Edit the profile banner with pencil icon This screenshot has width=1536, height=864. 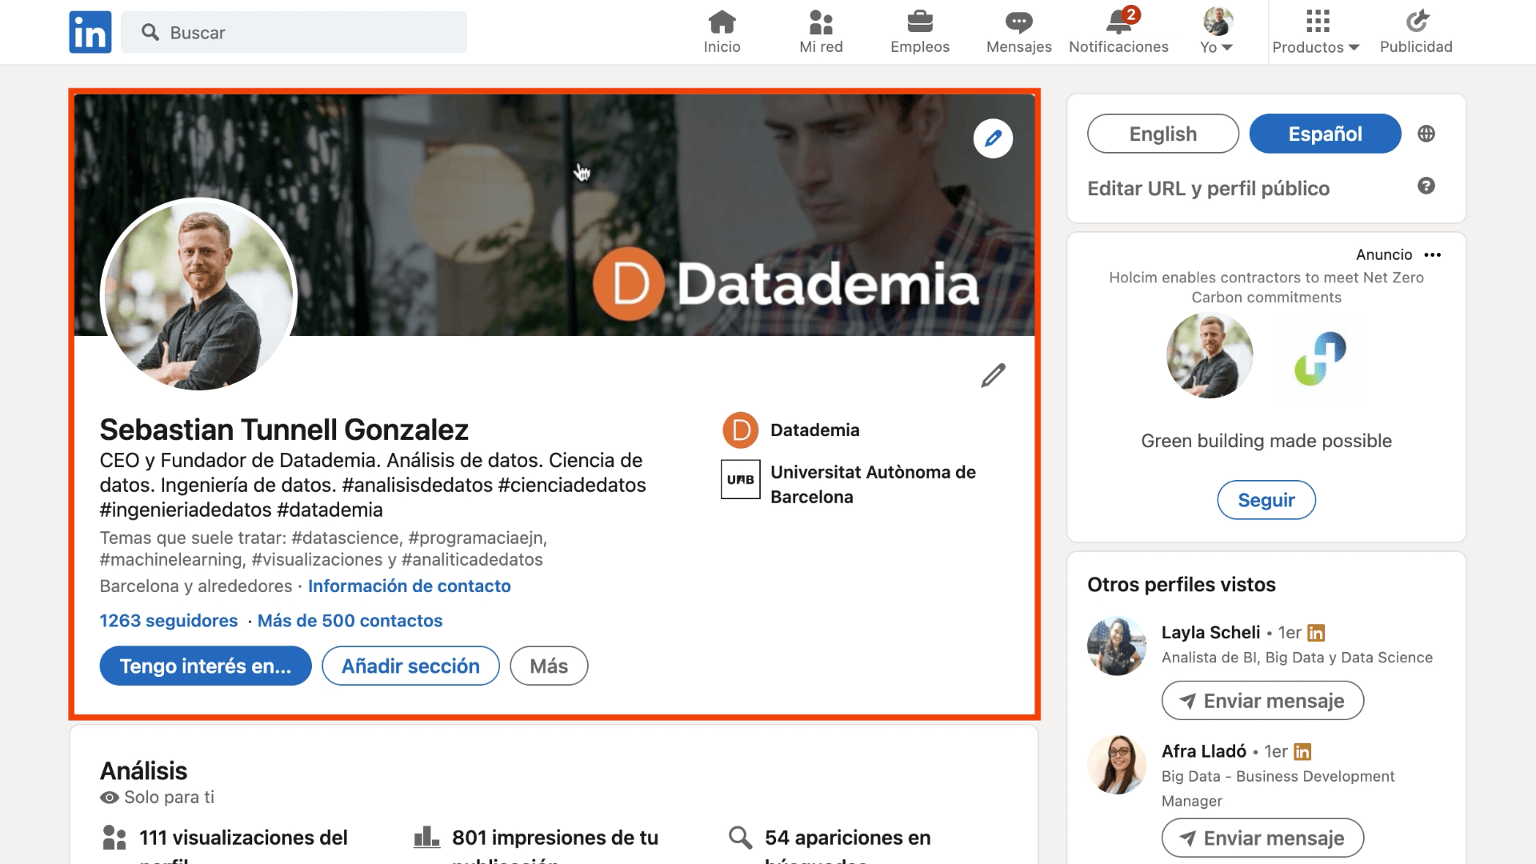click(x=994, y=138)
